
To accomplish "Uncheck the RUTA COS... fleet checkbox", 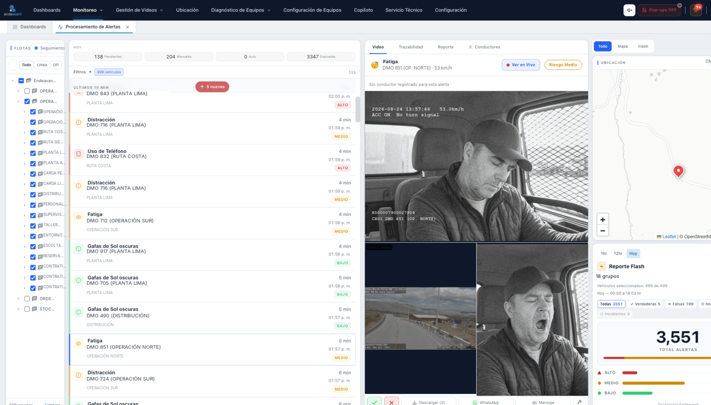I will pyautogui.click(x=33, y=132).
